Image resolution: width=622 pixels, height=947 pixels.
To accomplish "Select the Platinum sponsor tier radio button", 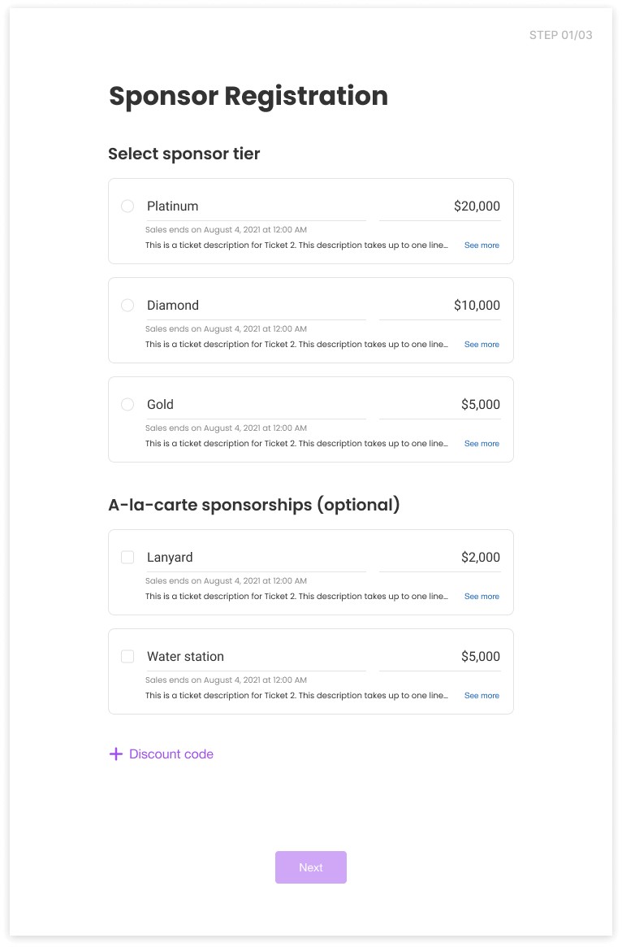I will 127,206.
